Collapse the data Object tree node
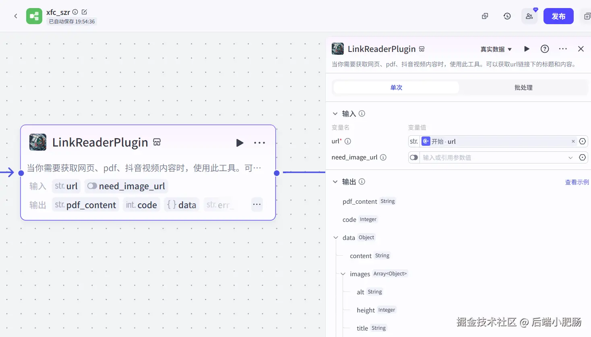The width and height of the screenshot is (591, 337). click(336, 238)
